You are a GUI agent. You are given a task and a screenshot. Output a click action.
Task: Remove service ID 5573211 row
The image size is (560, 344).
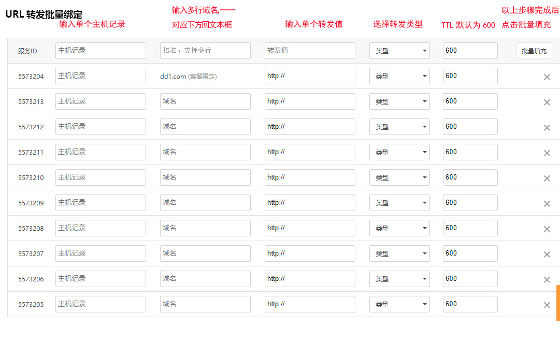coord(547,153)
